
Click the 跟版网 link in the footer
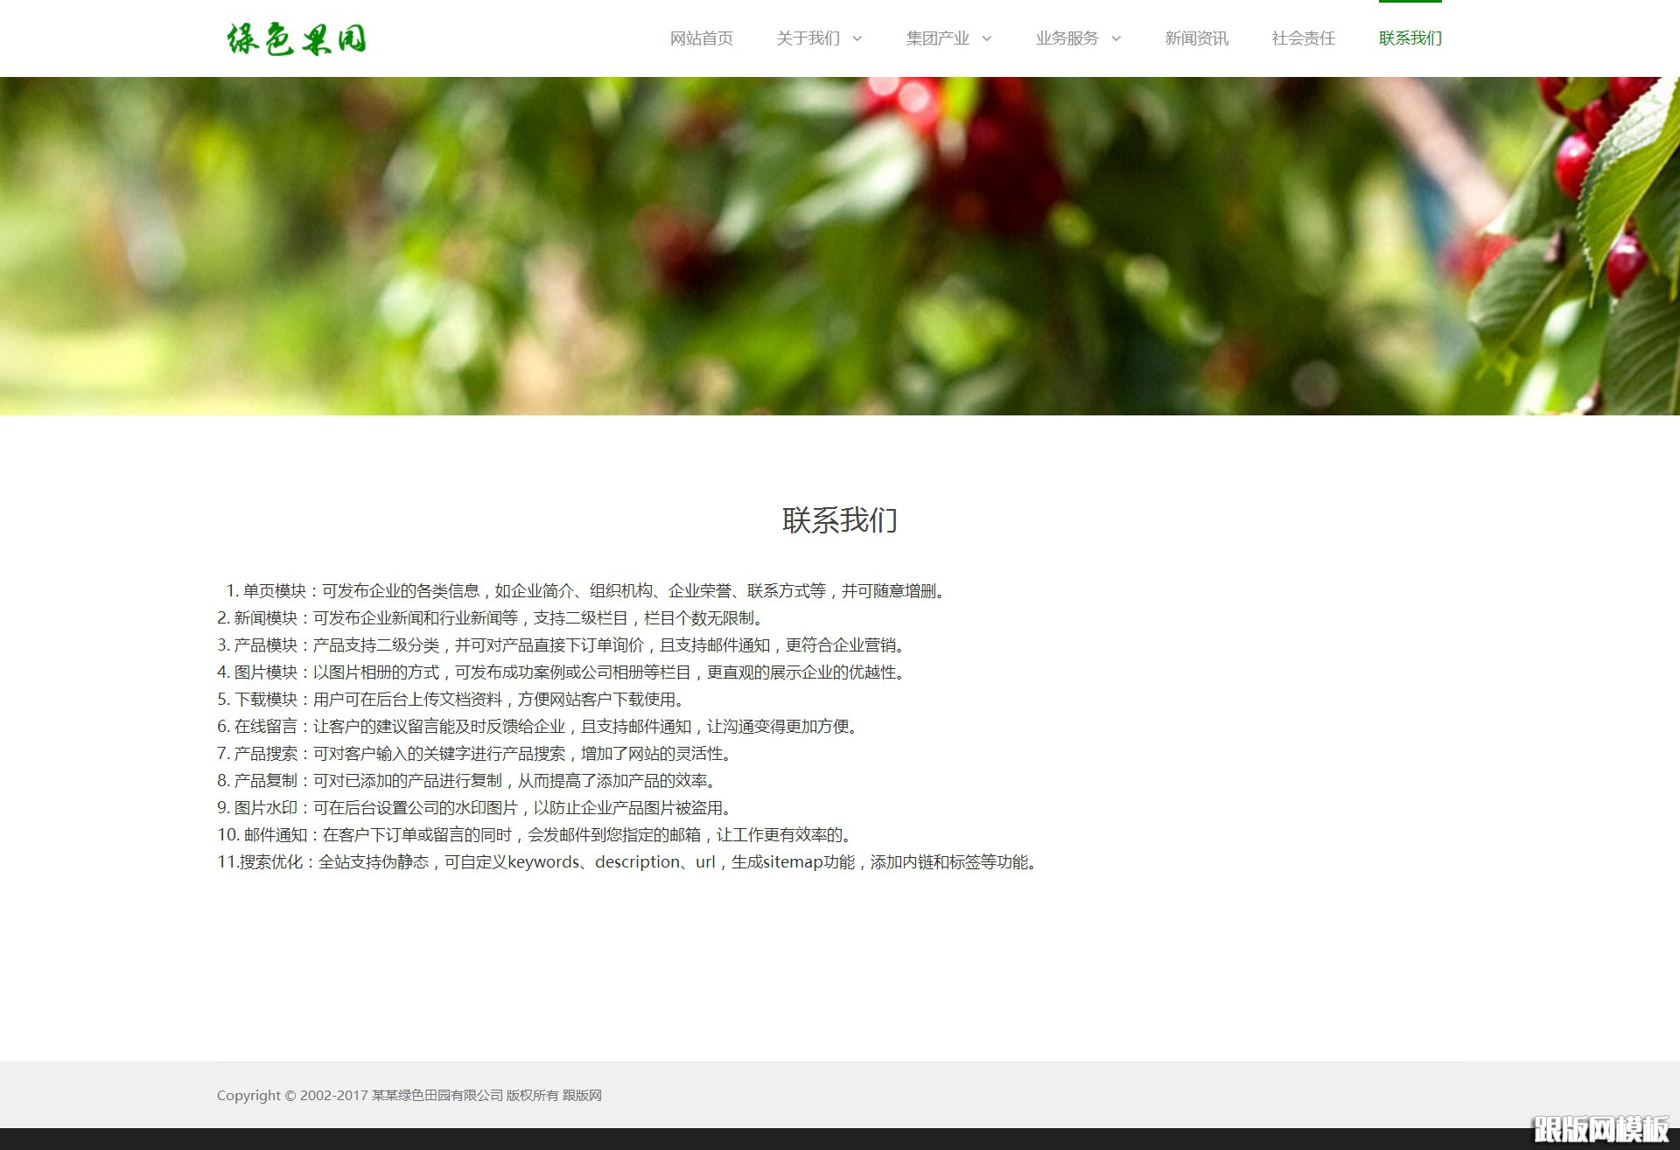click(x=582, y=1096)
